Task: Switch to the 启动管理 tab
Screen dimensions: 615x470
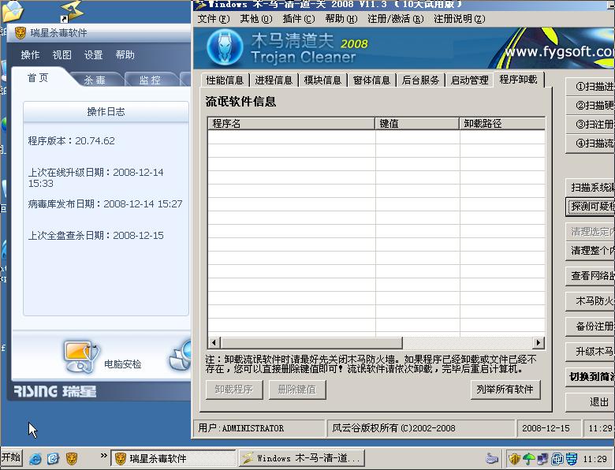Action: 469,80
